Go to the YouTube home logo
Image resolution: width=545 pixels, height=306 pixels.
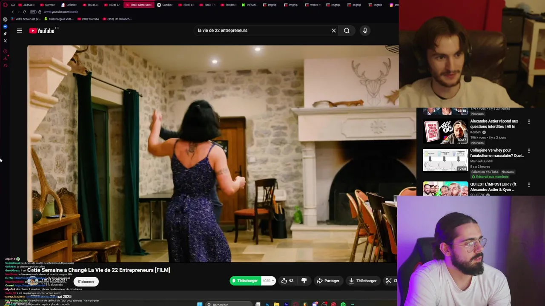click(x=42, y=31)
